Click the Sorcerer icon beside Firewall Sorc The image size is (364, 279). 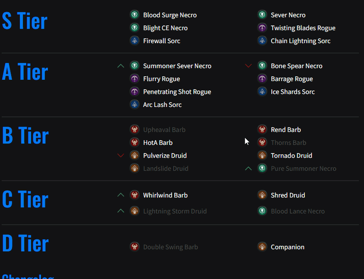tap(134, 41)
